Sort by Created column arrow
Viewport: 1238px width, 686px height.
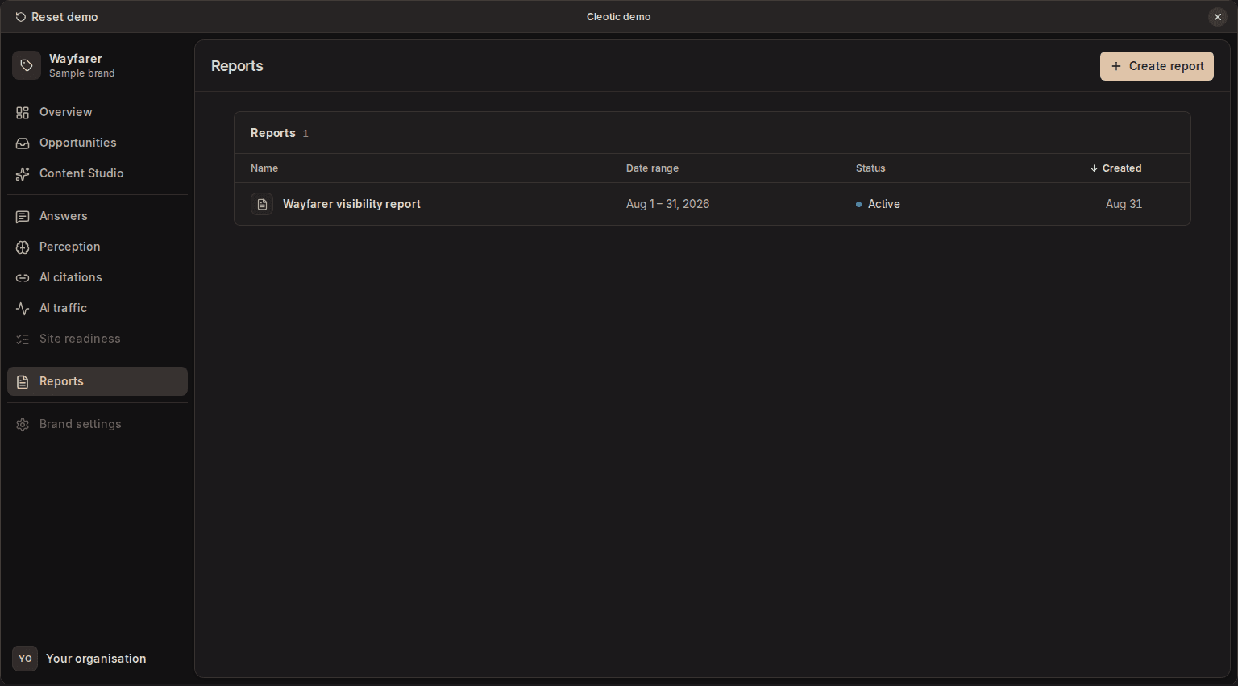[x=1094, y=168]
